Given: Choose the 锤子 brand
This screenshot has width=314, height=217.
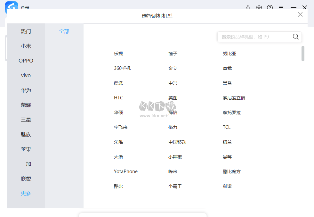Looking at the screenshot, I should pos(173,54).
